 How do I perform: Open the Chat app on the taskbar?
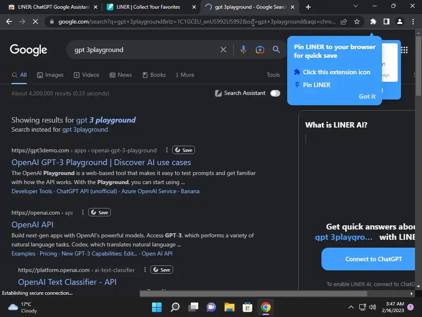(211, 307)
